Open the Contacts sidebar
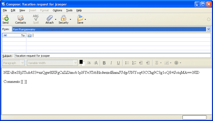The height and width of the screenshot is (121, 213). [x=21, y=19]
